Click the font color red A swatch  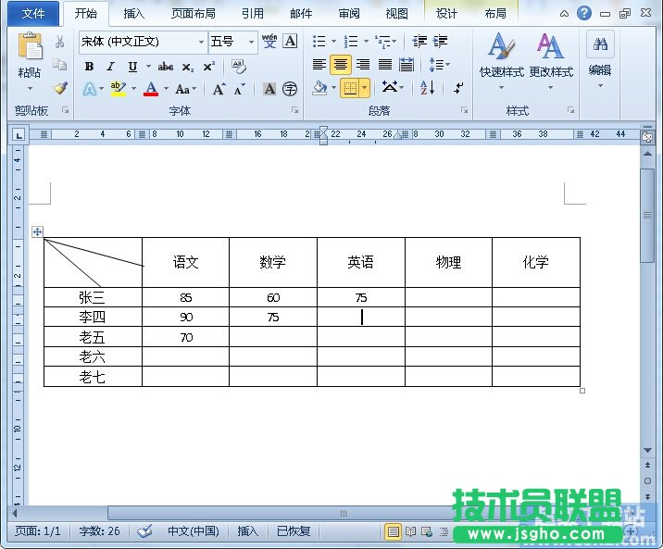(x=152, y=90)
